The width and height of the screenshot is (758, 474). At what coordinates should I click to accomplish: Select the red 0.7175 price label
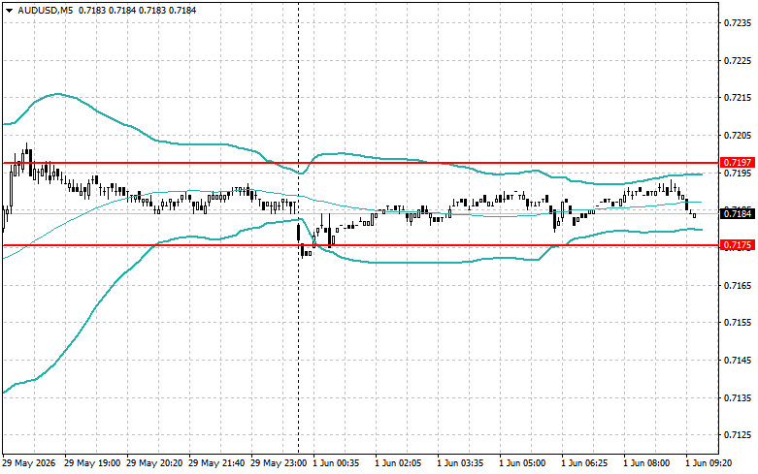point(738,245)
